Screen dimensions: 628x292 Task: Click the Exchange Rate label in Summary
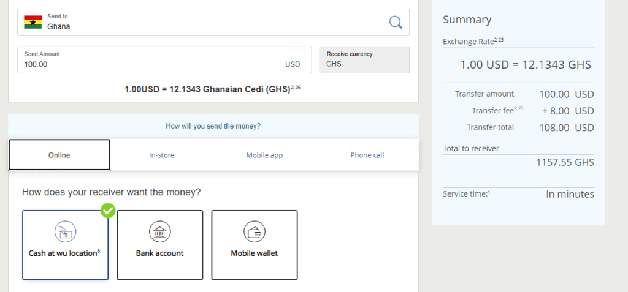click(473, 42)
